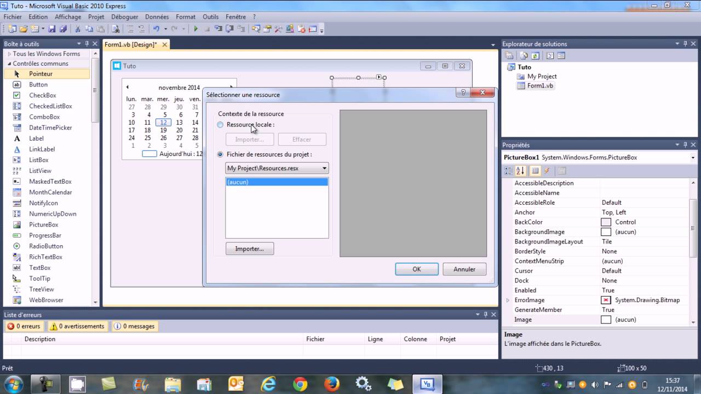Click the Copy toolbar icon
Viewport: 701px width, 394px height.
point(89,29)
